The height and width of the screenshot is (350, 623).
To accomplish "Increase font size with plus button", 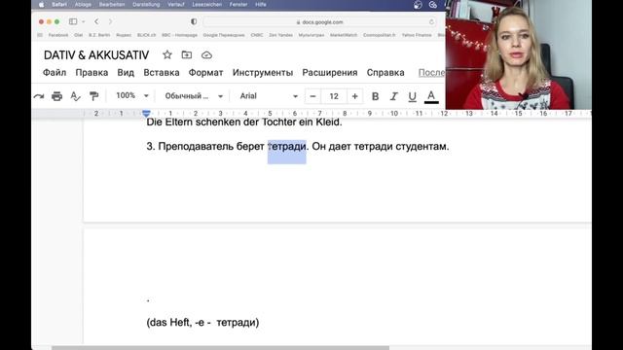I will click(x=354, y=96).
